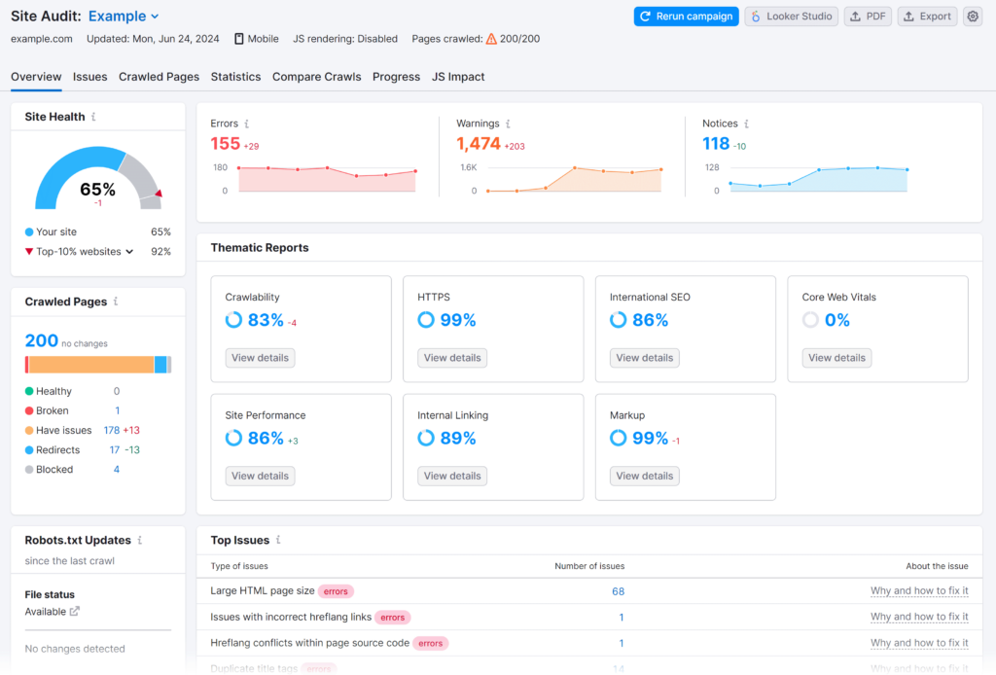Click the Crawled Pages info icon

(116, 302)
